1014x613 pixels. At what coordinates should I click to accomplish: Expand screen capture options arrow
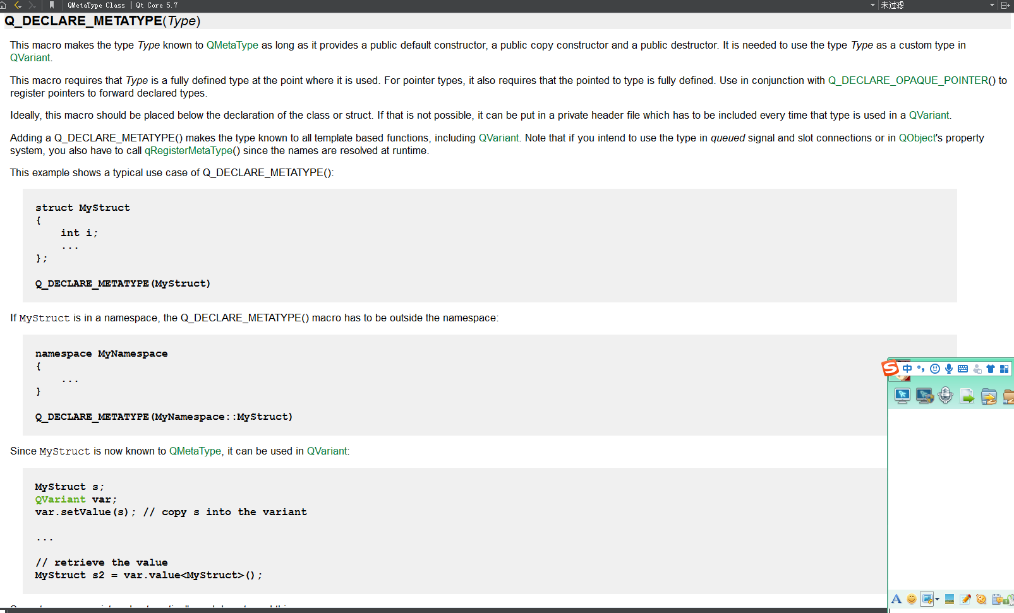coord(937,599)
